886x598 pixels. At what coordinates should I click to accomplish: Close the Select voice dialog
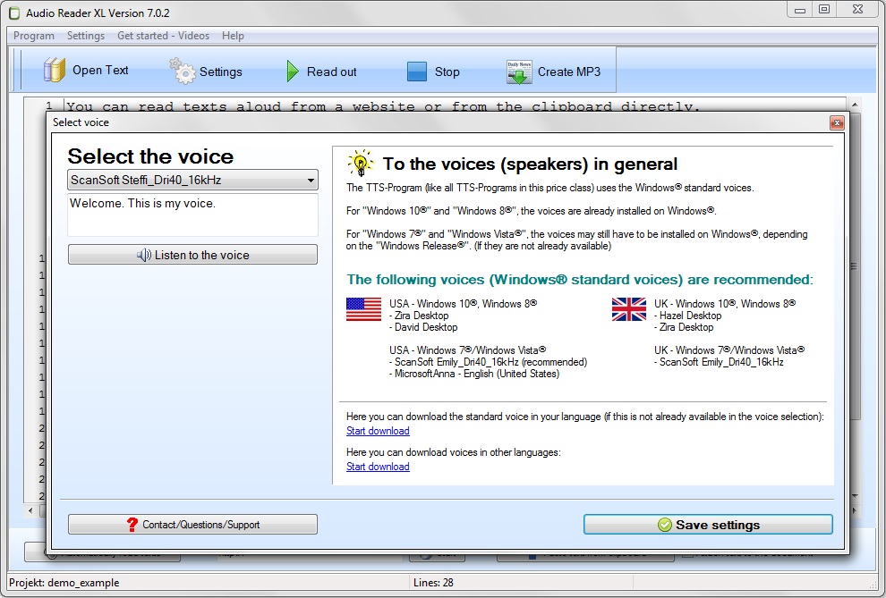837,122
